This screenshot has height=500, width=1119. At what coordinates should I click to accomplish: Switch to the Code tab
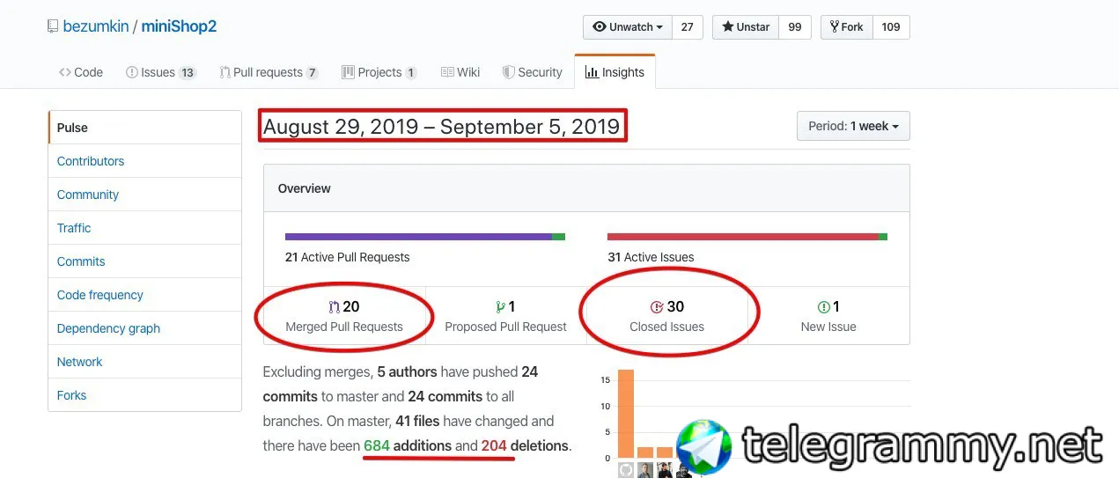click(x=81, y=72)
